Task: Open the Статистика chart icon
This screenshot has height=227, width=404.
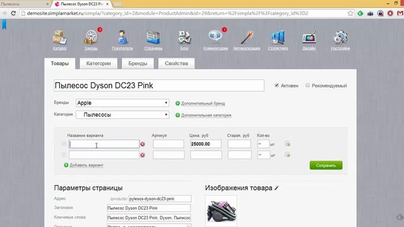Action: click(278, 37)
